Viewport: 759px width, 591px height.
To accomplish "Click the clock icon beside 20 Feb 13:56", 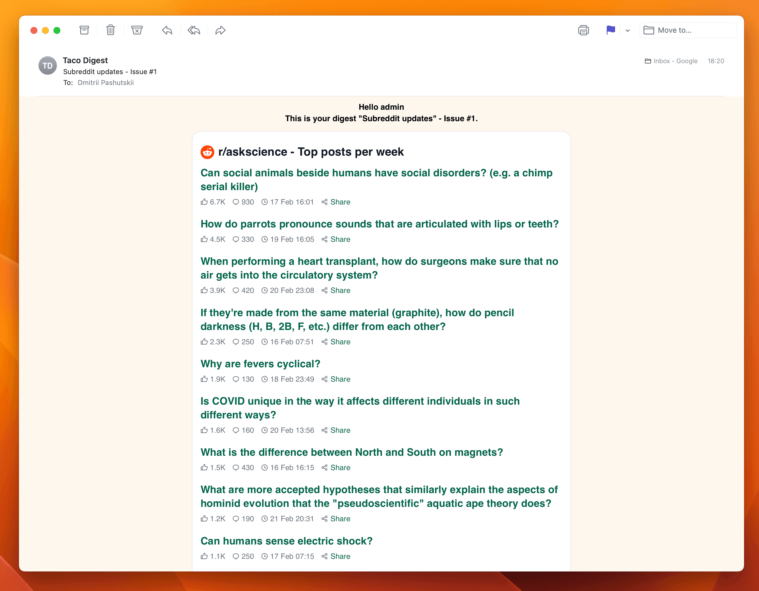I will (265, 430).
